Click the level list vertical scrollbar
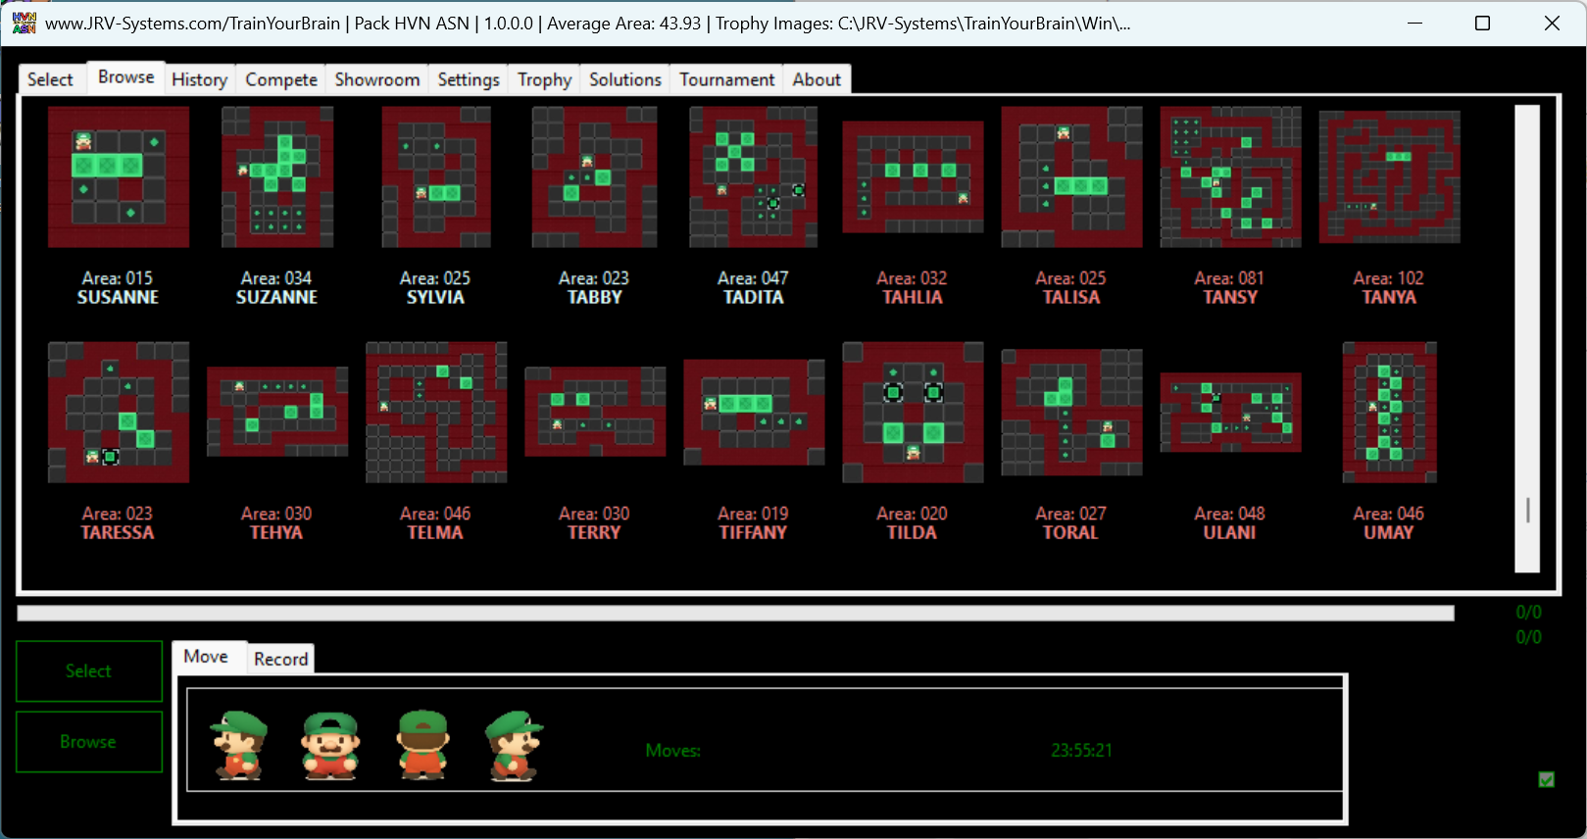The height and width of the screenshot is (839, 1587). [1527, 338]
